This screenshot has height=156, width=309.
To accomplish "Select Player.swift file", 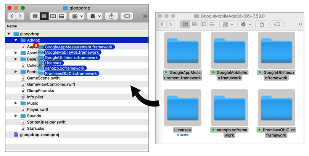I will click(x=77, y=110).
